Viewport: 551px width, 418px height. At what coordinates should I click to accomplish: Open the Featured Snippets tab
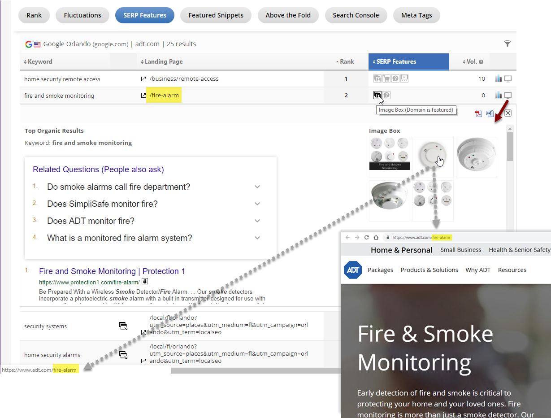click(x=216, y=15)
